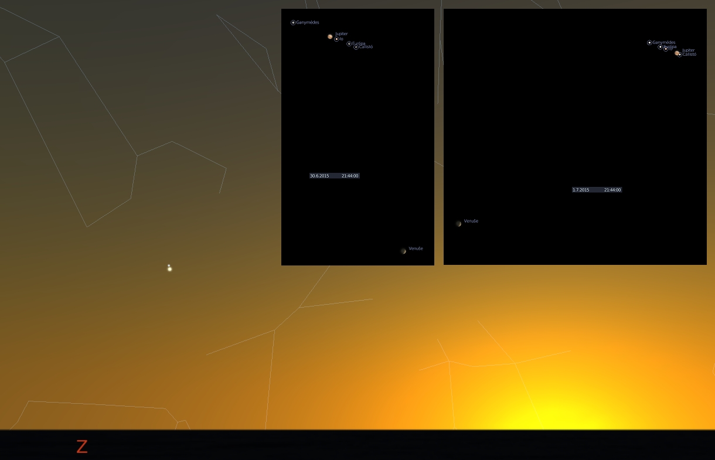Click the 30.6.2015 date label
Viewport: 715px width, 460px height.
319,176
